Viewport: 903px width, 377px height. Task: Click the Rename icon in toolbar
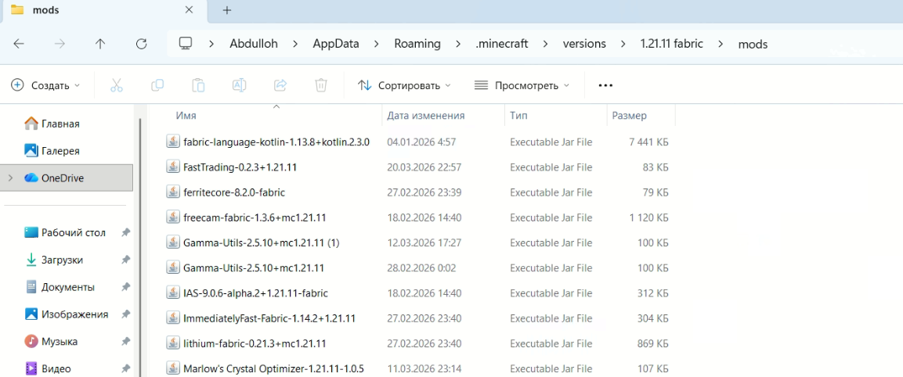click(240, 85)
